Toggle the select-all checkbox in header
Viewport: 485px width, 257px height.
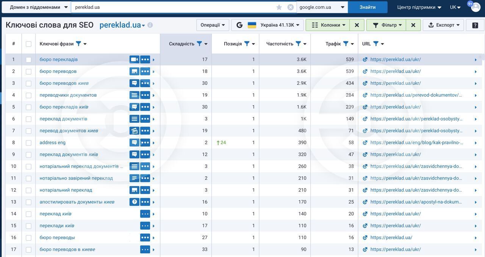point(28,44)
